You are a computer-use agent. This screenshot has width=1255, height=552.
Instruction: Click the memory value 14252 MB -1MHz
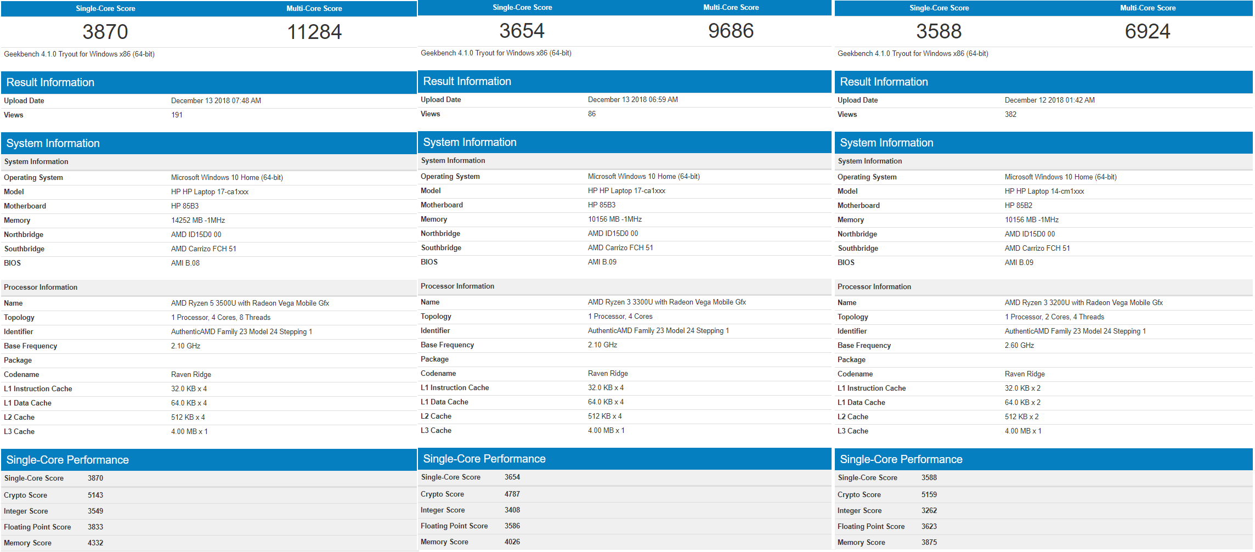point(198,220)
